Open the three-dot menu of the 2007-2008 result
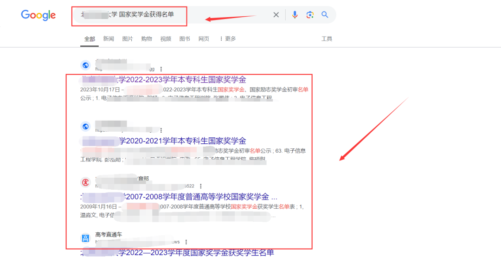 point(201,186)
